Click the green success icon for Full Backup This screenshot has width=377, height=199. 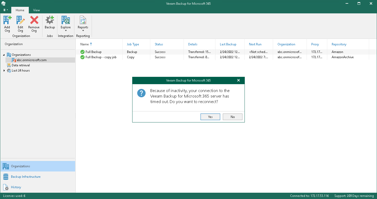[82, 52]
